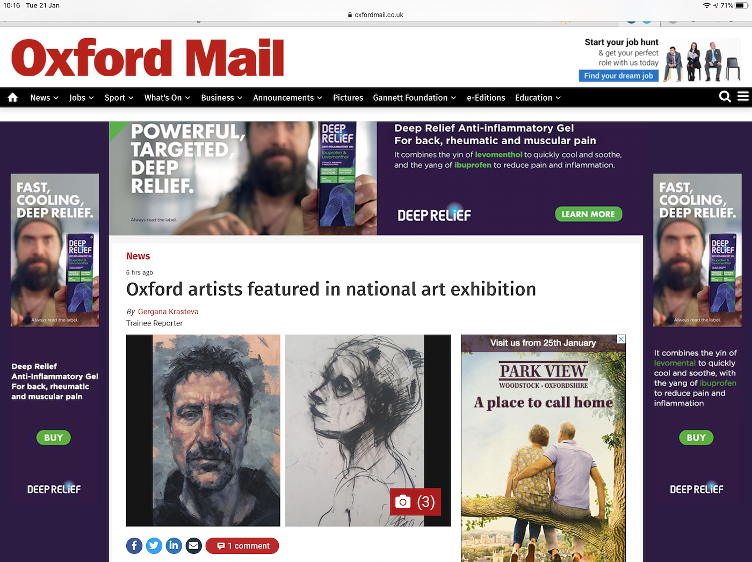Expand the Announcements dropdown
Image resolution: width=752 pixels, height=562 pixels.
coord(287,98)
